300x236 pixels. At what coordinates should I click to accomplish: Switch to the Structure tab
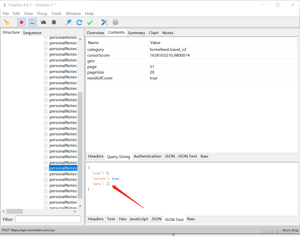point(11,32)
